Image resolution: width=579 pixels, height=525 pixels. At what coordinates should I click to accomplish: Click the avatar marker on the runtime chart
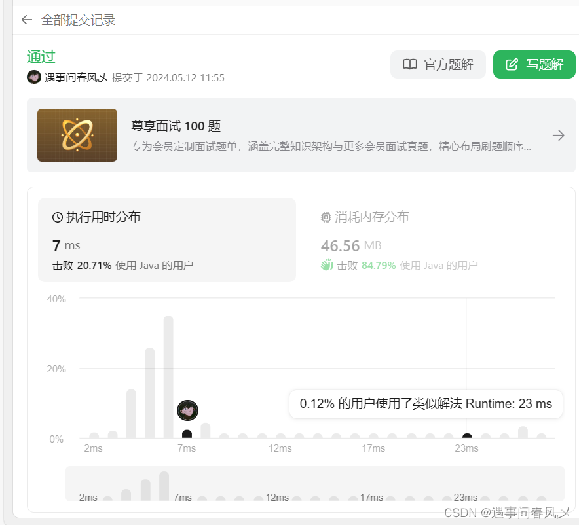point(187,410)
